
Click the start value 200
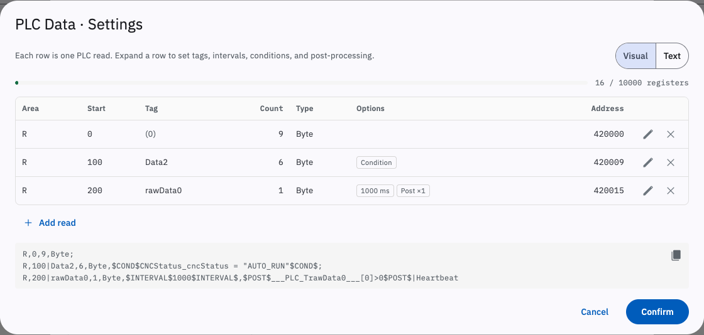(x=95, y=191)
